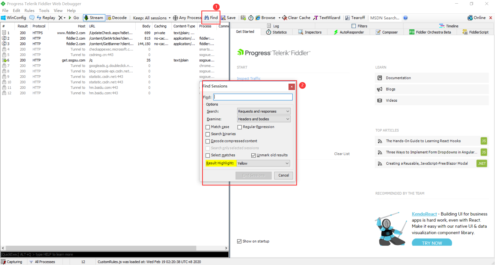The image size is (495, 265).
Task: Enable the Regular Expression checkbox
Action: 240,127
